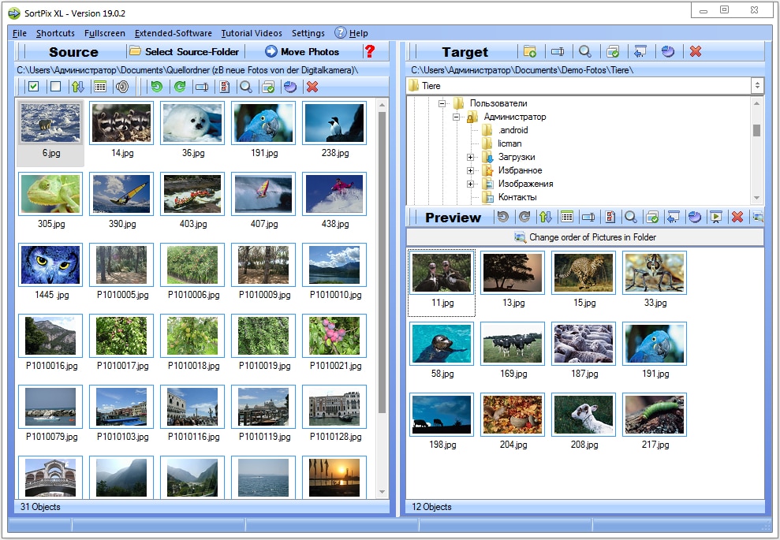Expand the Загрузки folder node

pos(471,158)
